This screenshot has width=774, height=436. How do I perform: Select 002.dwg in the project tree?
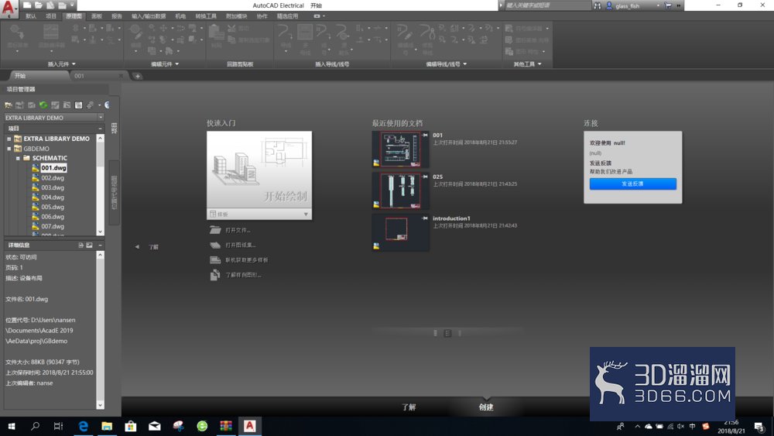tap(53, 178)
